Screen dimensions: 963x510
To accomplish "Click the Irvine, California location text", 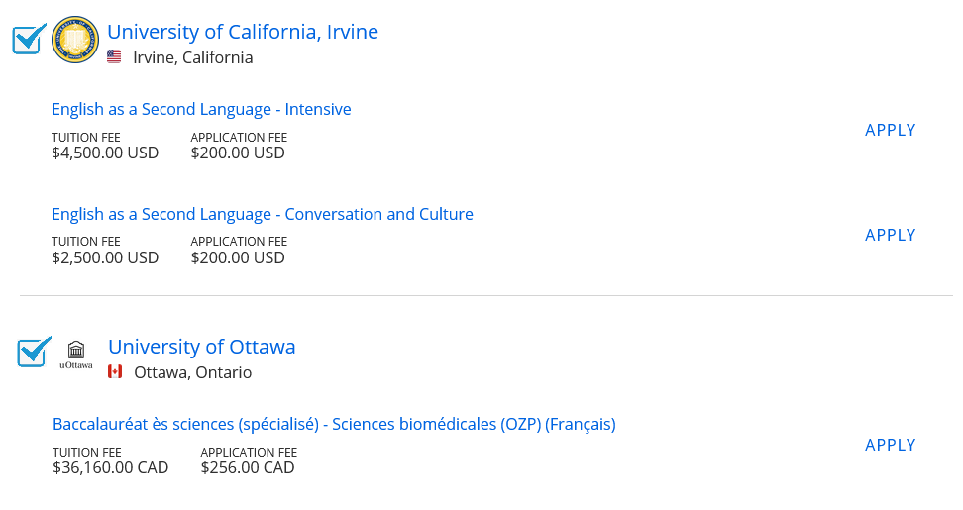I will (193, 57).
